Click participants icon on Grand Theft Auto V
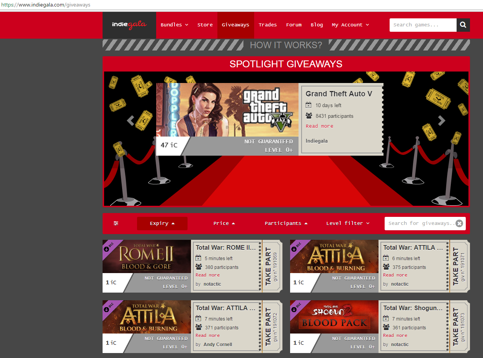 [309, 116]
